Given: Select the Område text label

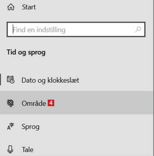Looking at the screenshot, I should tap(34, 103).
